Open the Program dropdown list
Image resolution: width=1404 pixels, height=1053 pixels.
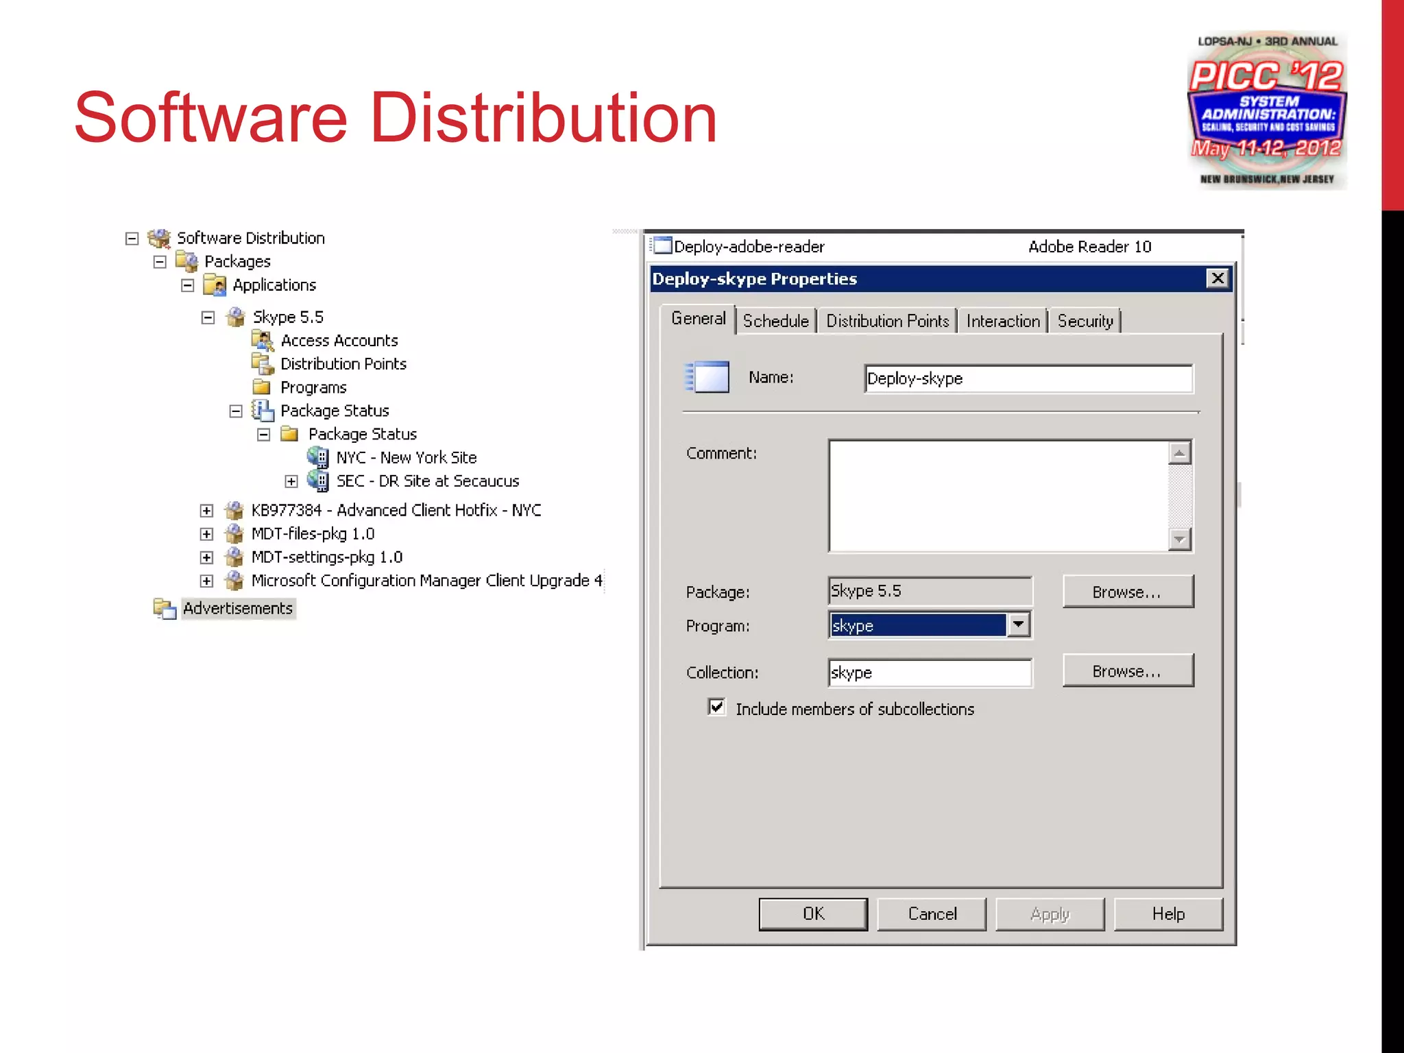[x=1019, y=625]
